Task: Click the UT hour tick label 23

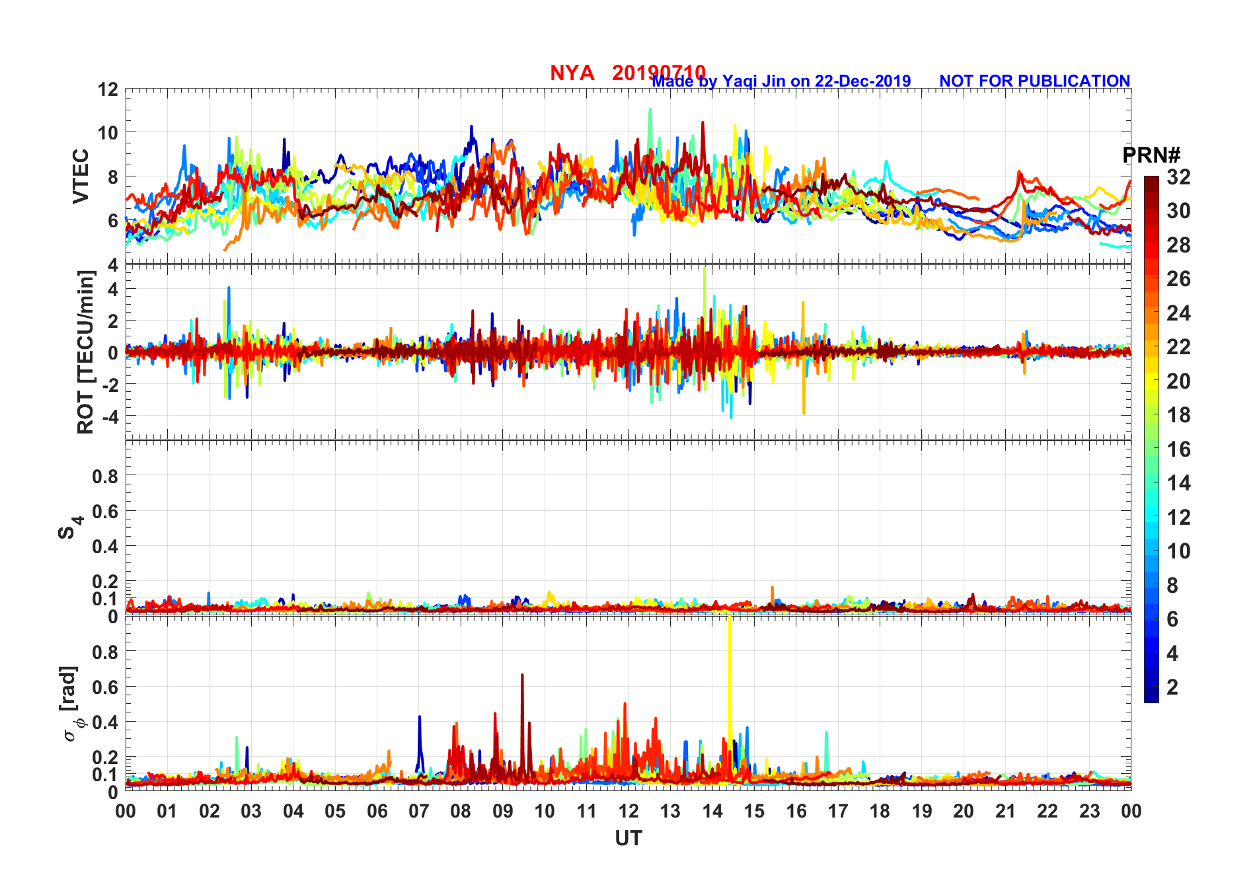Action: click(1089, 811)
